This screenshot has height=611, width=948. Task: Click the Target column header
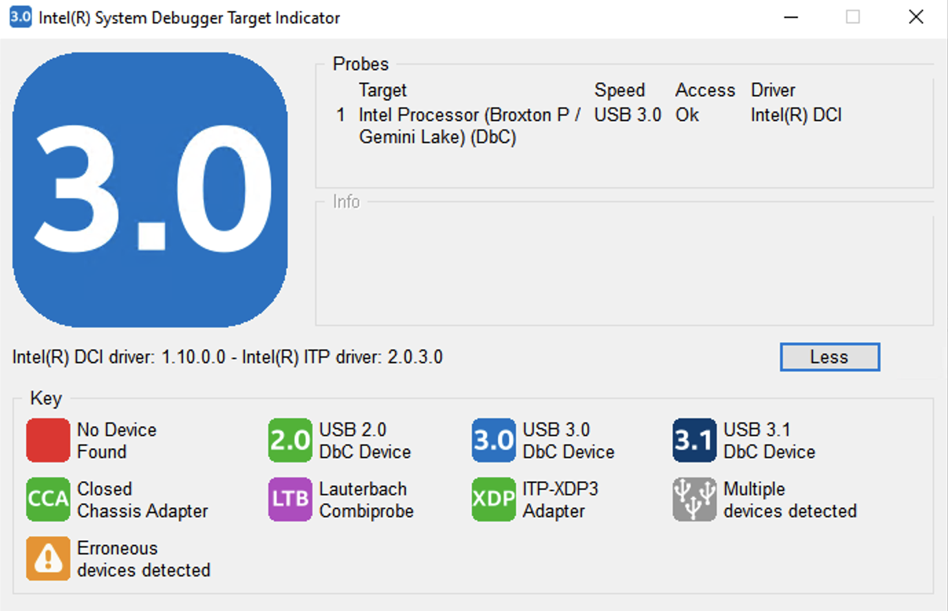pos(383,90)
